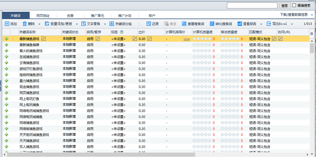Click edit pencil next to 0.30 bid

149,39
